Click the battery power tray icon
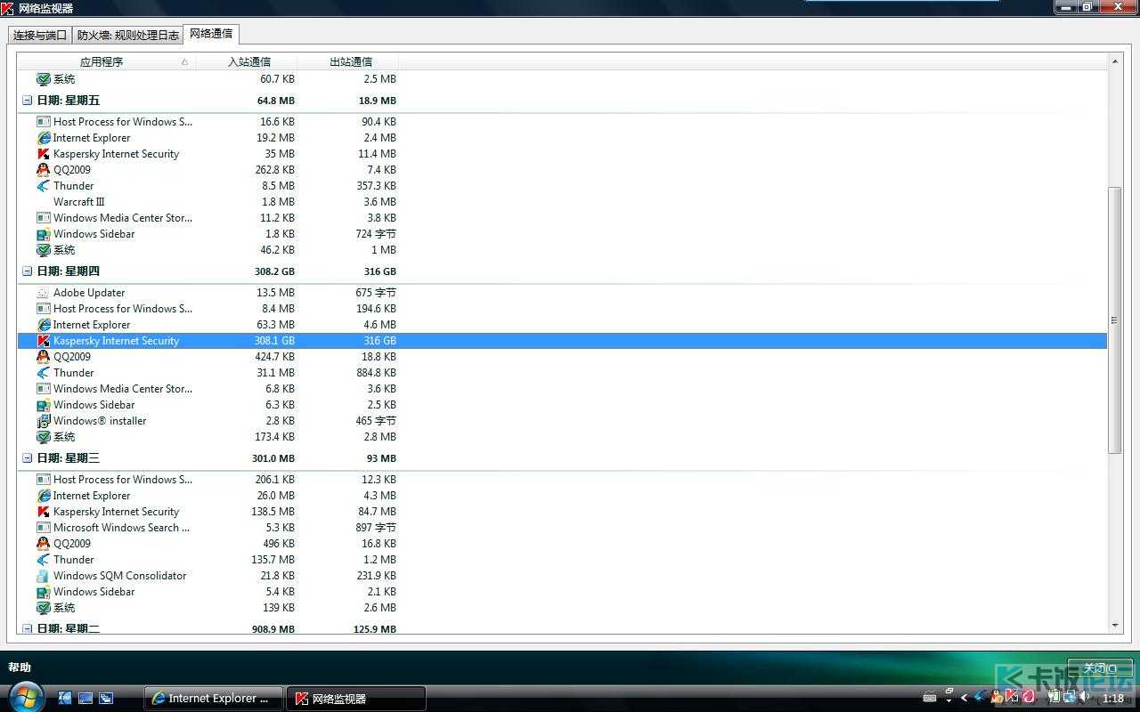1140x712 pixels. pos(1054,698)
